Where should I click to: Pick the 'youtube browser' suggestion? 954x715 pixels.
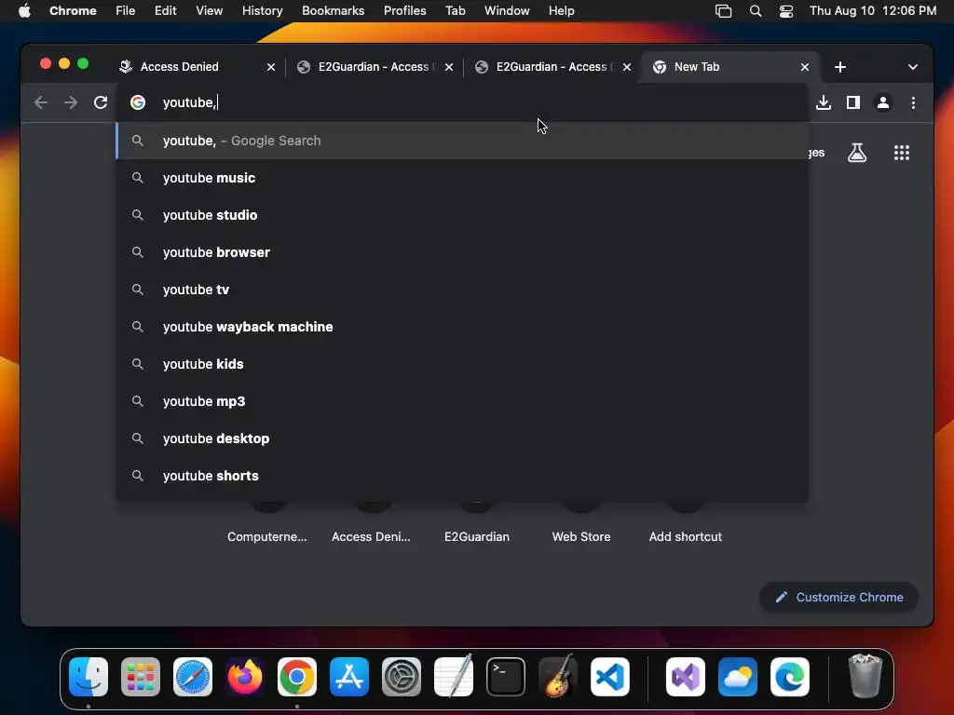point(462,252)
